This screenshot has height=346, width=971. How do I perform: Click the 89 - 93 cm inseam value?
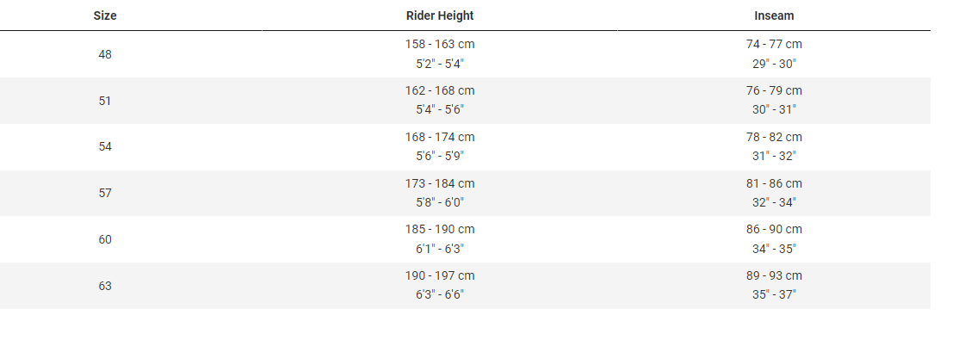pos(774,276)
